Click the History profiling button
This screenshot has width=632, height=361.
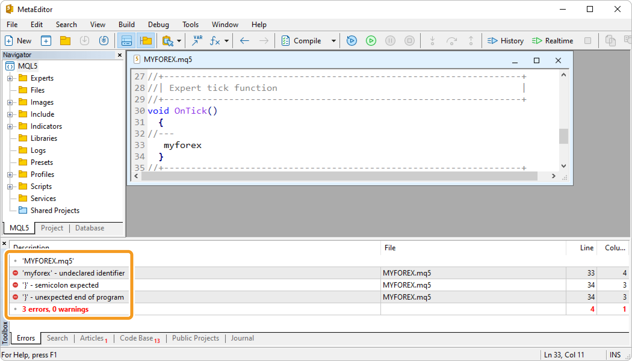pyautogui.click(x=506, y=41)
